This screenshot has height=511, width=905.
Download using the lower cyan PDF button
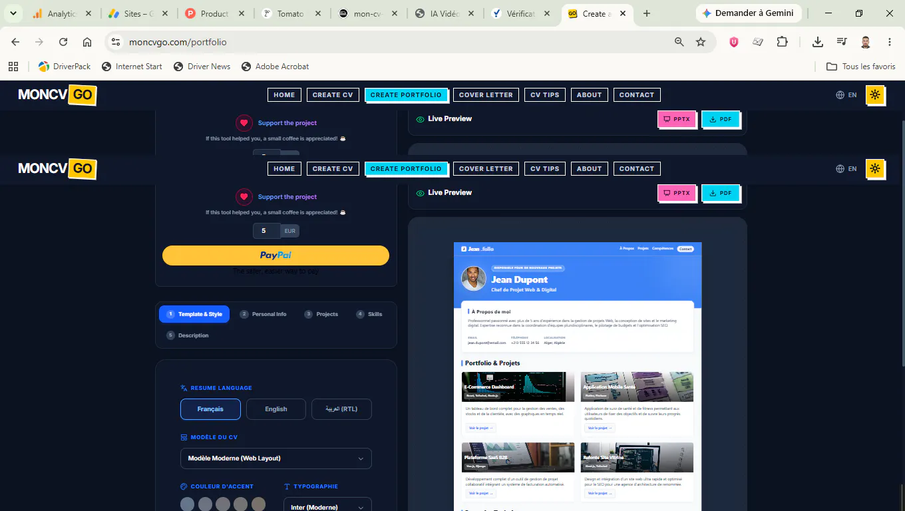click(721, 193)
